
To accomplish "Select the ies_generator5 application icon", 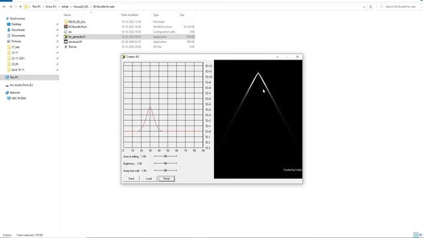I will tap(66, 37).
